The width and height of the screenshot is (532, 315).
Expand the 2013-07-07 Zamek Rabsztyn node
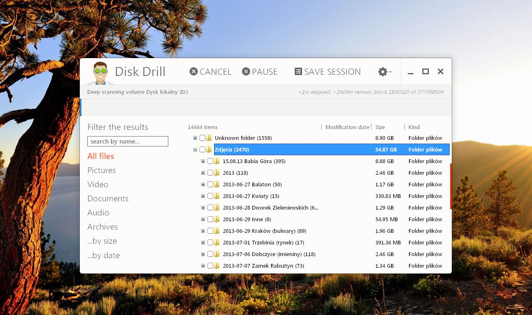coord(203,266)
